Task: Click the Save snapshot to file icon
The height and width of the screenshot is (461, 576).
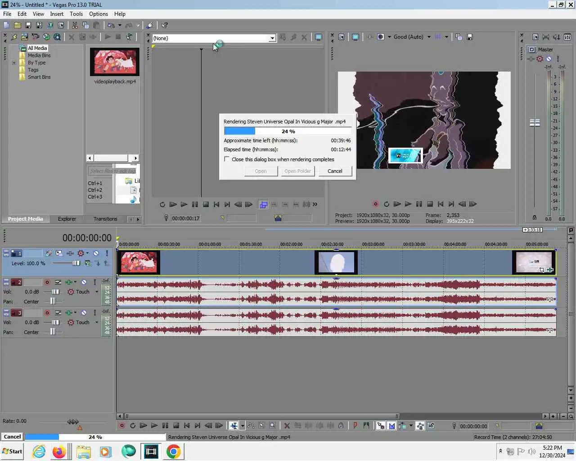Action: [x=469, y=37]
